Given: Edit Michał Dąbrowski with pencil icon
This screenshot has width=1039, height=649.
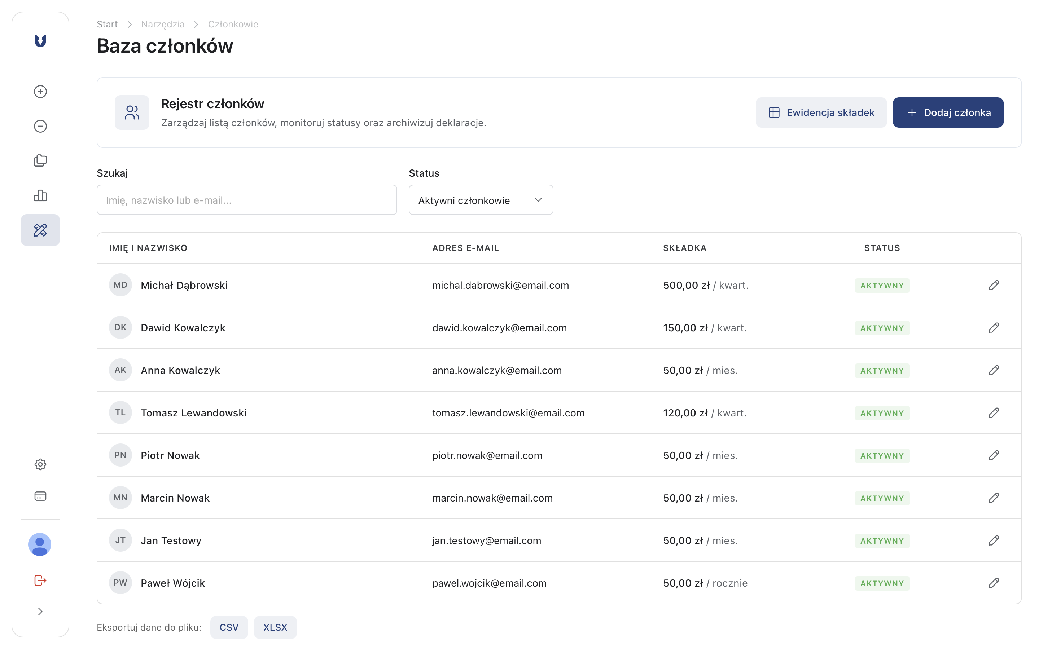Looking at the screenshot, I should point(994,285).
